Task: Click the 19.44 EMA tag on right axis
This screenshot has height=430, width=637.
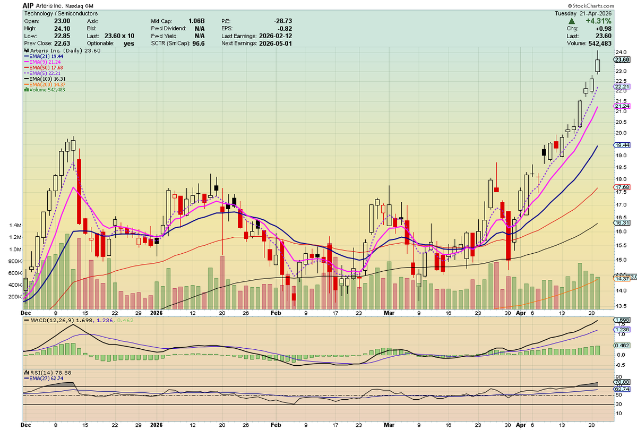Action: coord(622,145)
